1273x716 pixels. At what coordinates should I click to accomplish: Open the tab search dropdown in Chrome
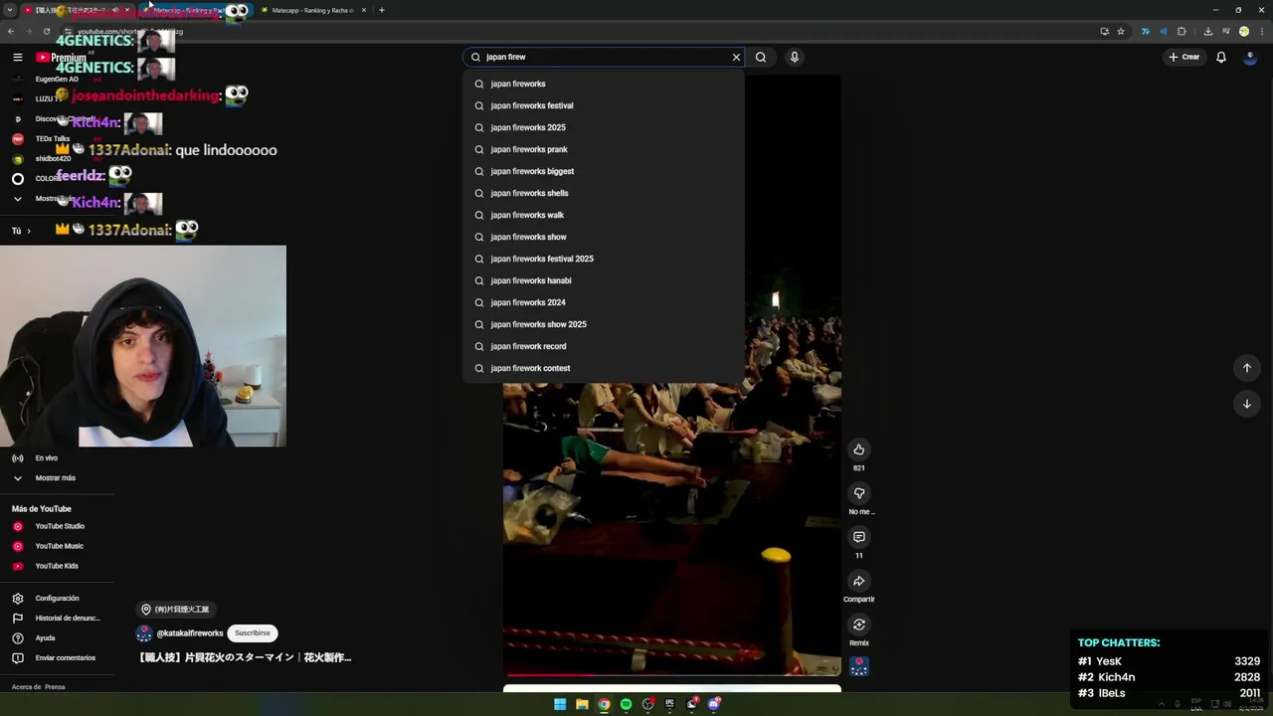pyautogui.click(x=9, y=10)
